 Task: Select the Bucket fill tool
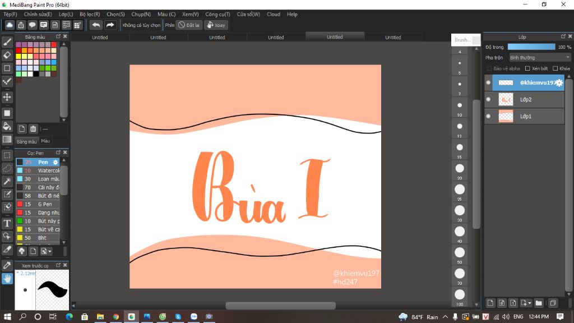(7, 126)
